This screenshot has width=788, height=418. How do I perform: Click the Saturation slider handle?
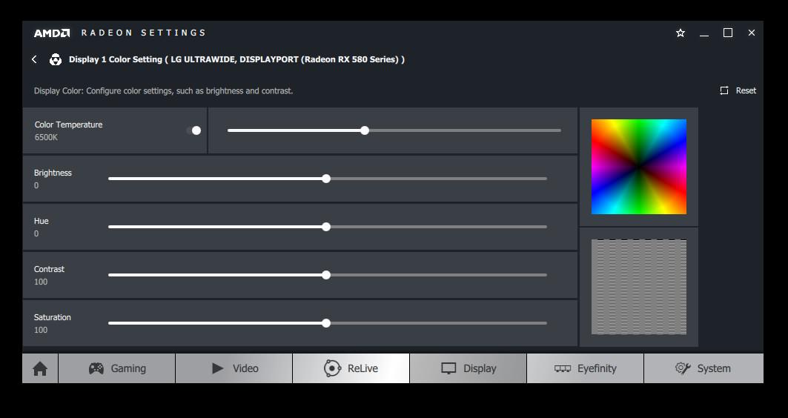326,323
